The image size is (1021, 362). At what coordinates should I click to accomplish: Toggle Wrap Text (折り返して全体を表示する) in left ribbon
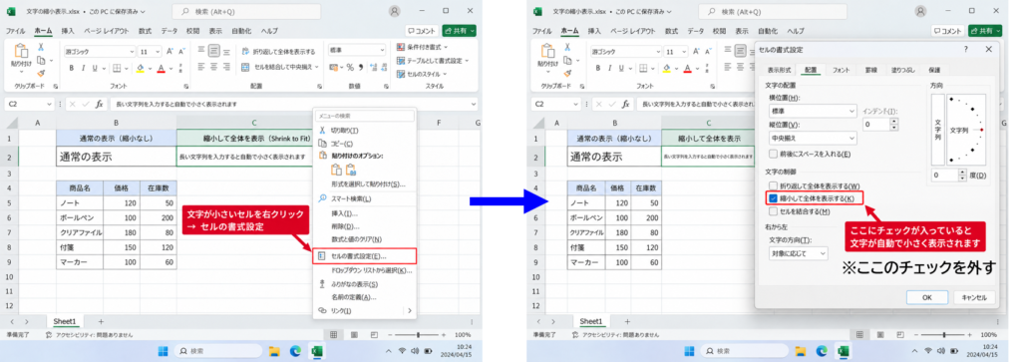click(x=278, y=52)
